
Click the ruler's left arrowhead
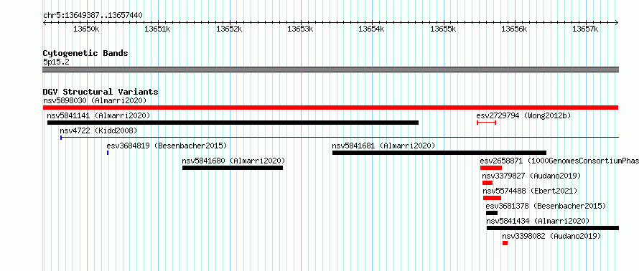coord(45,23)
